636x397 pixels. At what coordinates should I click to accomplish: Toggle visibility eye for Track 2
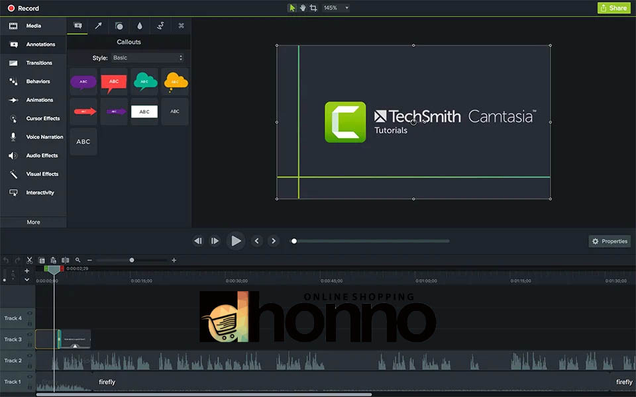coord(29,357)
